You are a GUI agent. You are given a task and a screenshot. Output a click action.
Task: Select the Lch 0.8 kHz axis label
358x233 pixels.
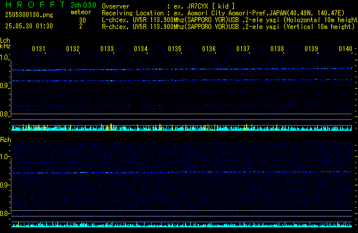[x=4, y=114]
